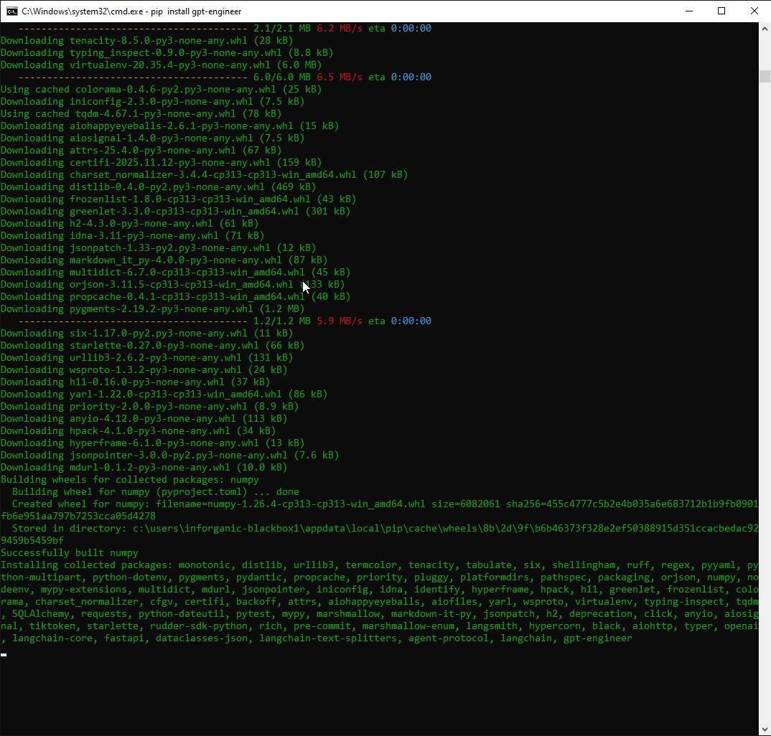Click the scrollbar up arrow

tap(765, 28)
